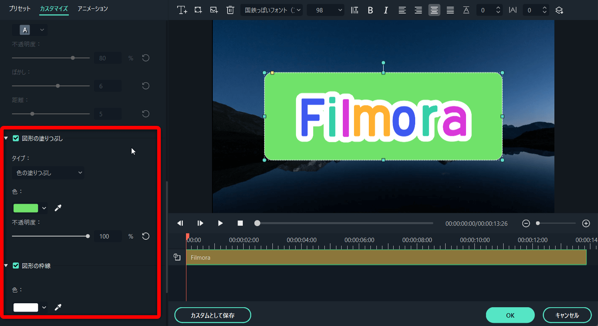
Task: Click the shape fill opacity field showing 100
Action: [x=108, y=237]
